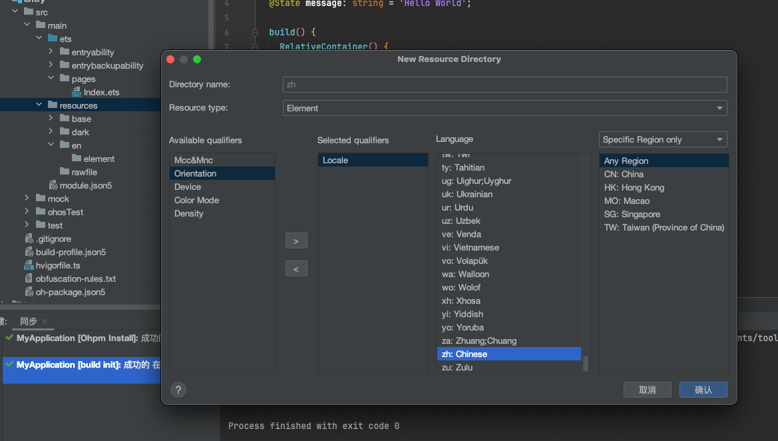This screenshot has height=441, width=778.
Task: Click the element folder icon under en
Action: click(77, 159)
